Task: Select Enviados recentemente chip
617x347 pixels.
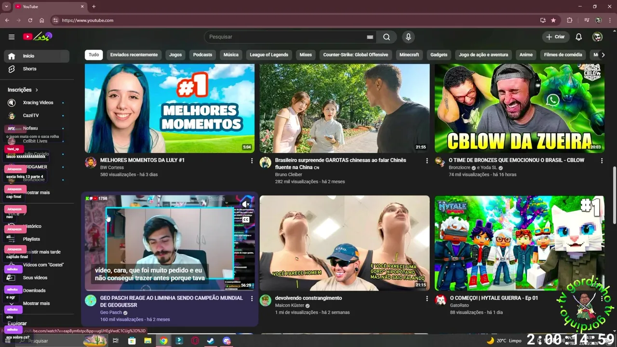Action: coord(134,54)
